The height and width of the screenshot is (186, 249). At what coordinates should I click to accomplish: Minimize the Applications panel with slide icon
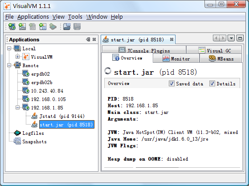click(88, 39)
